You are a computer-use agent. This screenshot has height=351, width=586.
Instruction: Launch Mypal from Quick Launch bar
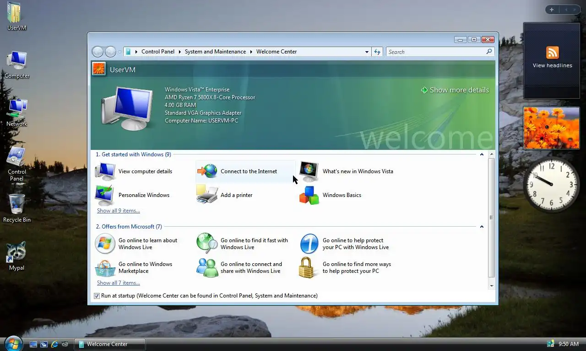point(65,344)
